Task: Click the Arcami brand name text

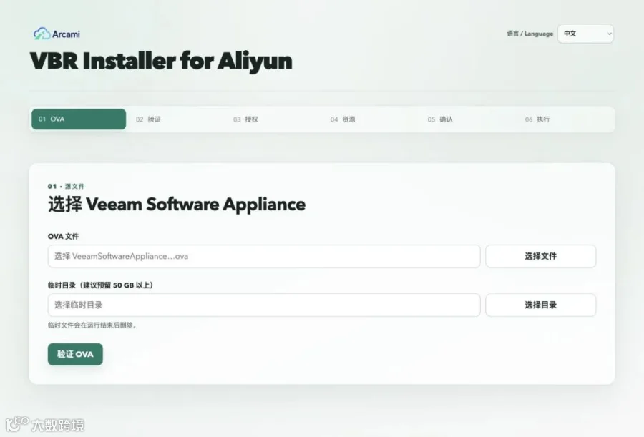Action: pyautogui.click(x=66, y=34)
